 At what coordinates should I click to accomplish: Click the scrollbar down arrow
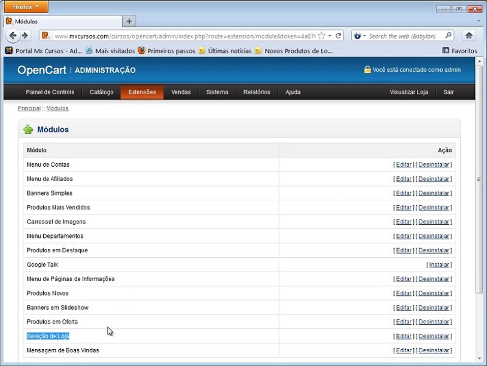(479, 358)
